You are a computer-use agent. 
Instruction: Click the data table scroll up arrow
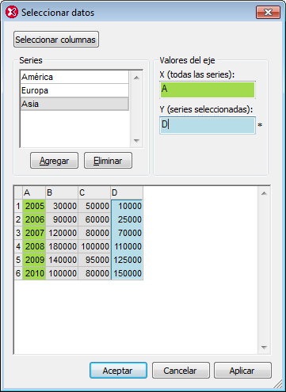264,193
